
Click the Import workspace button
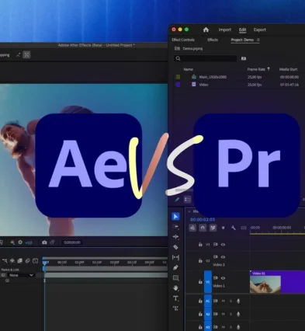point(225,30)
